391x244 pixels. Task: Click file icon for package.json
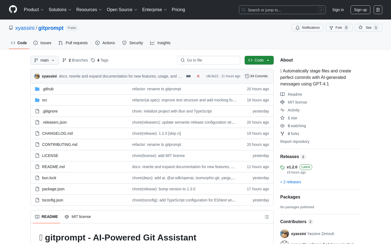37,189
